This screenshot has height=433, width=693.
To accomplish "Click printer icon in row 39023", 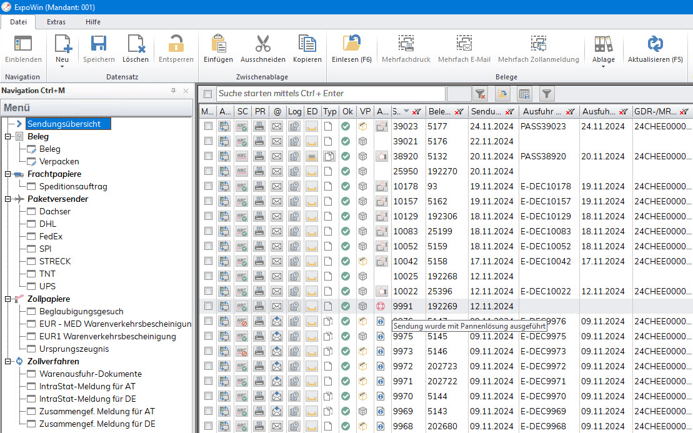I will click(259, 126).
